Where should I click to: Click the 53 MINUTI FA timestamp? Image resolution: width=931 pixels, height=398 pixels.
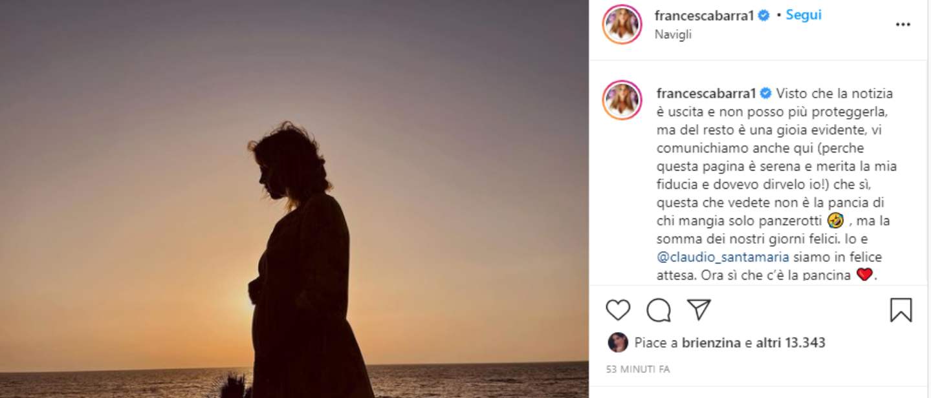coord(637,370)
